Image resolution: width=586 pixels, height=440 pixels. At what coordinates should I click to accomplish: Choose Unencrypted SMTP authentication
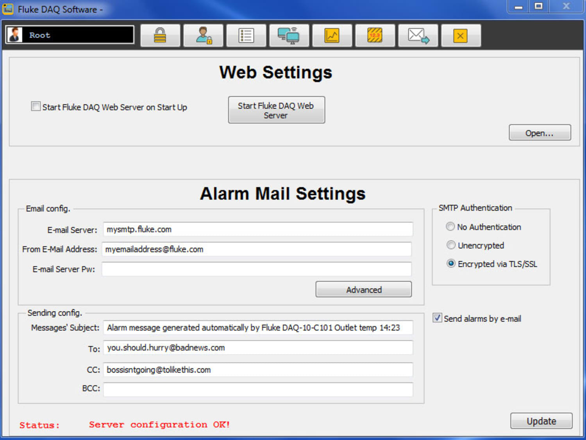[x=450, y=245]
